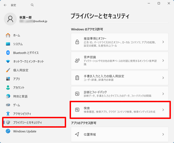Click the pulse icon for 診断とフィードバック

pos(77,94)
